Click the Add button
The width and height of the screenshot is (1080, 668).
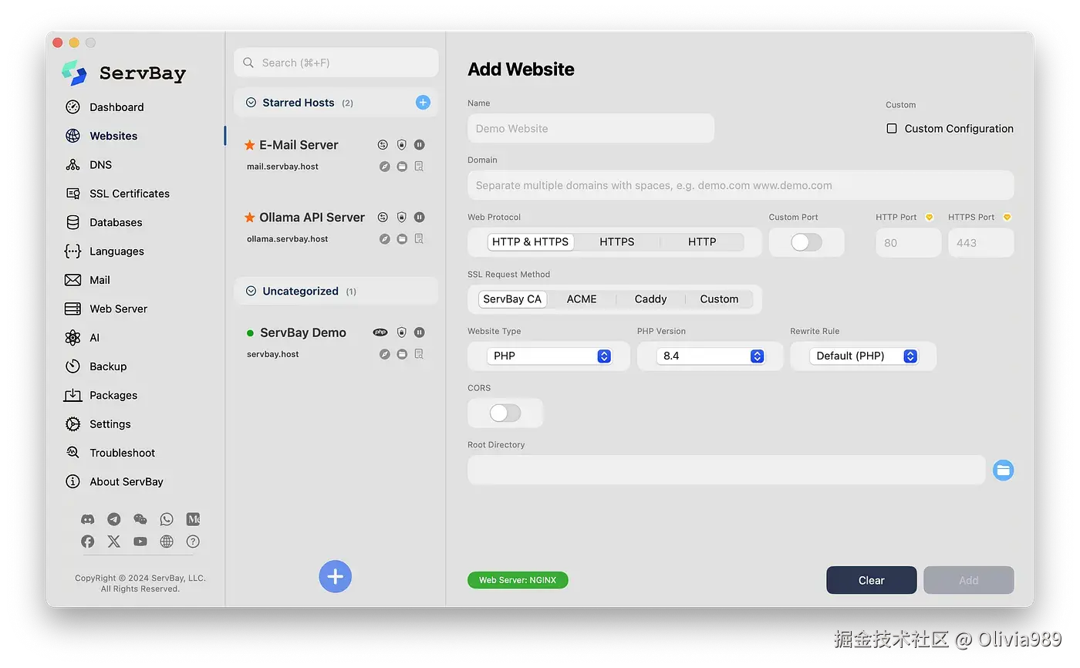click(x=969, y=580)
